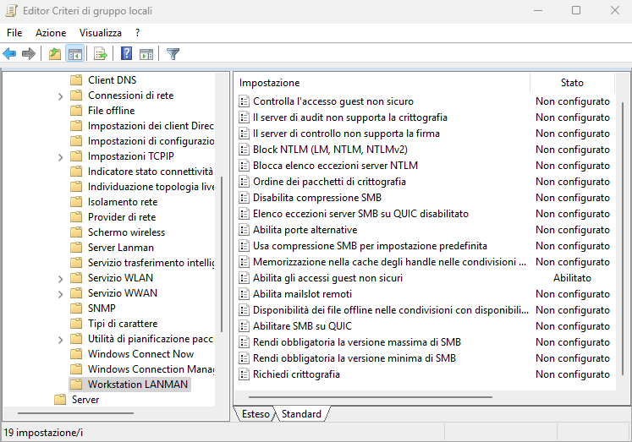Expand the Servizio WWAN node

click(60, 294)
